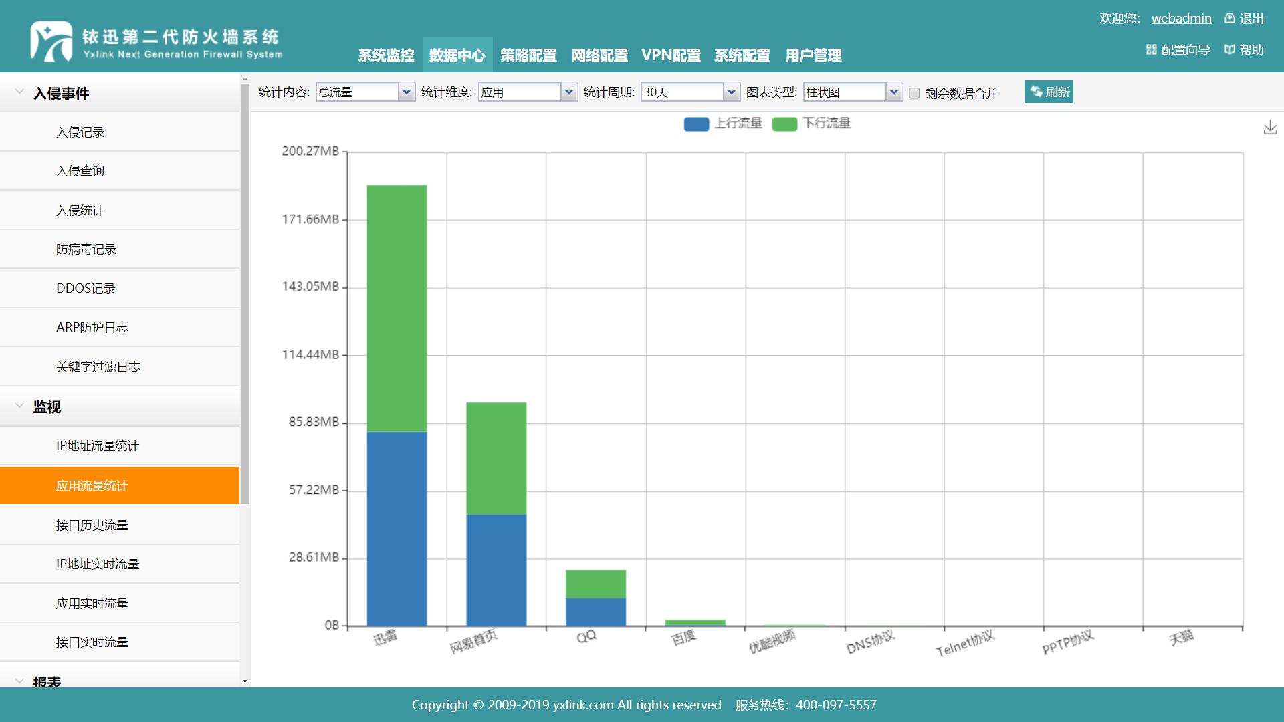Screen dimensions: 1284x722
Task: Click the 网易首页 blue bar segment
Action: tap(496, 570)
